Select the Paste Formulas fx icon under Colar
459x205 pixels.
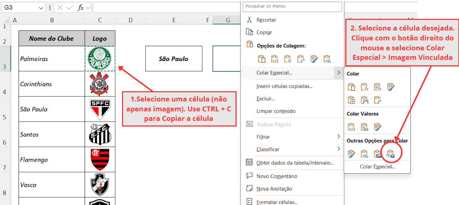364,87
